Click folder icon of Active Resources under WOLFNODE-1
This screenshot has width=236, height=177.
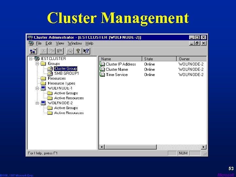click(x=50, y=98)
